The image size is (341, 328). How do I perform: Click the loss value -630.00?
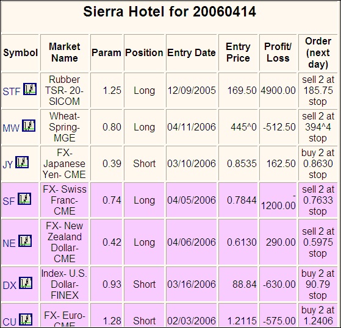coord(279,284)
